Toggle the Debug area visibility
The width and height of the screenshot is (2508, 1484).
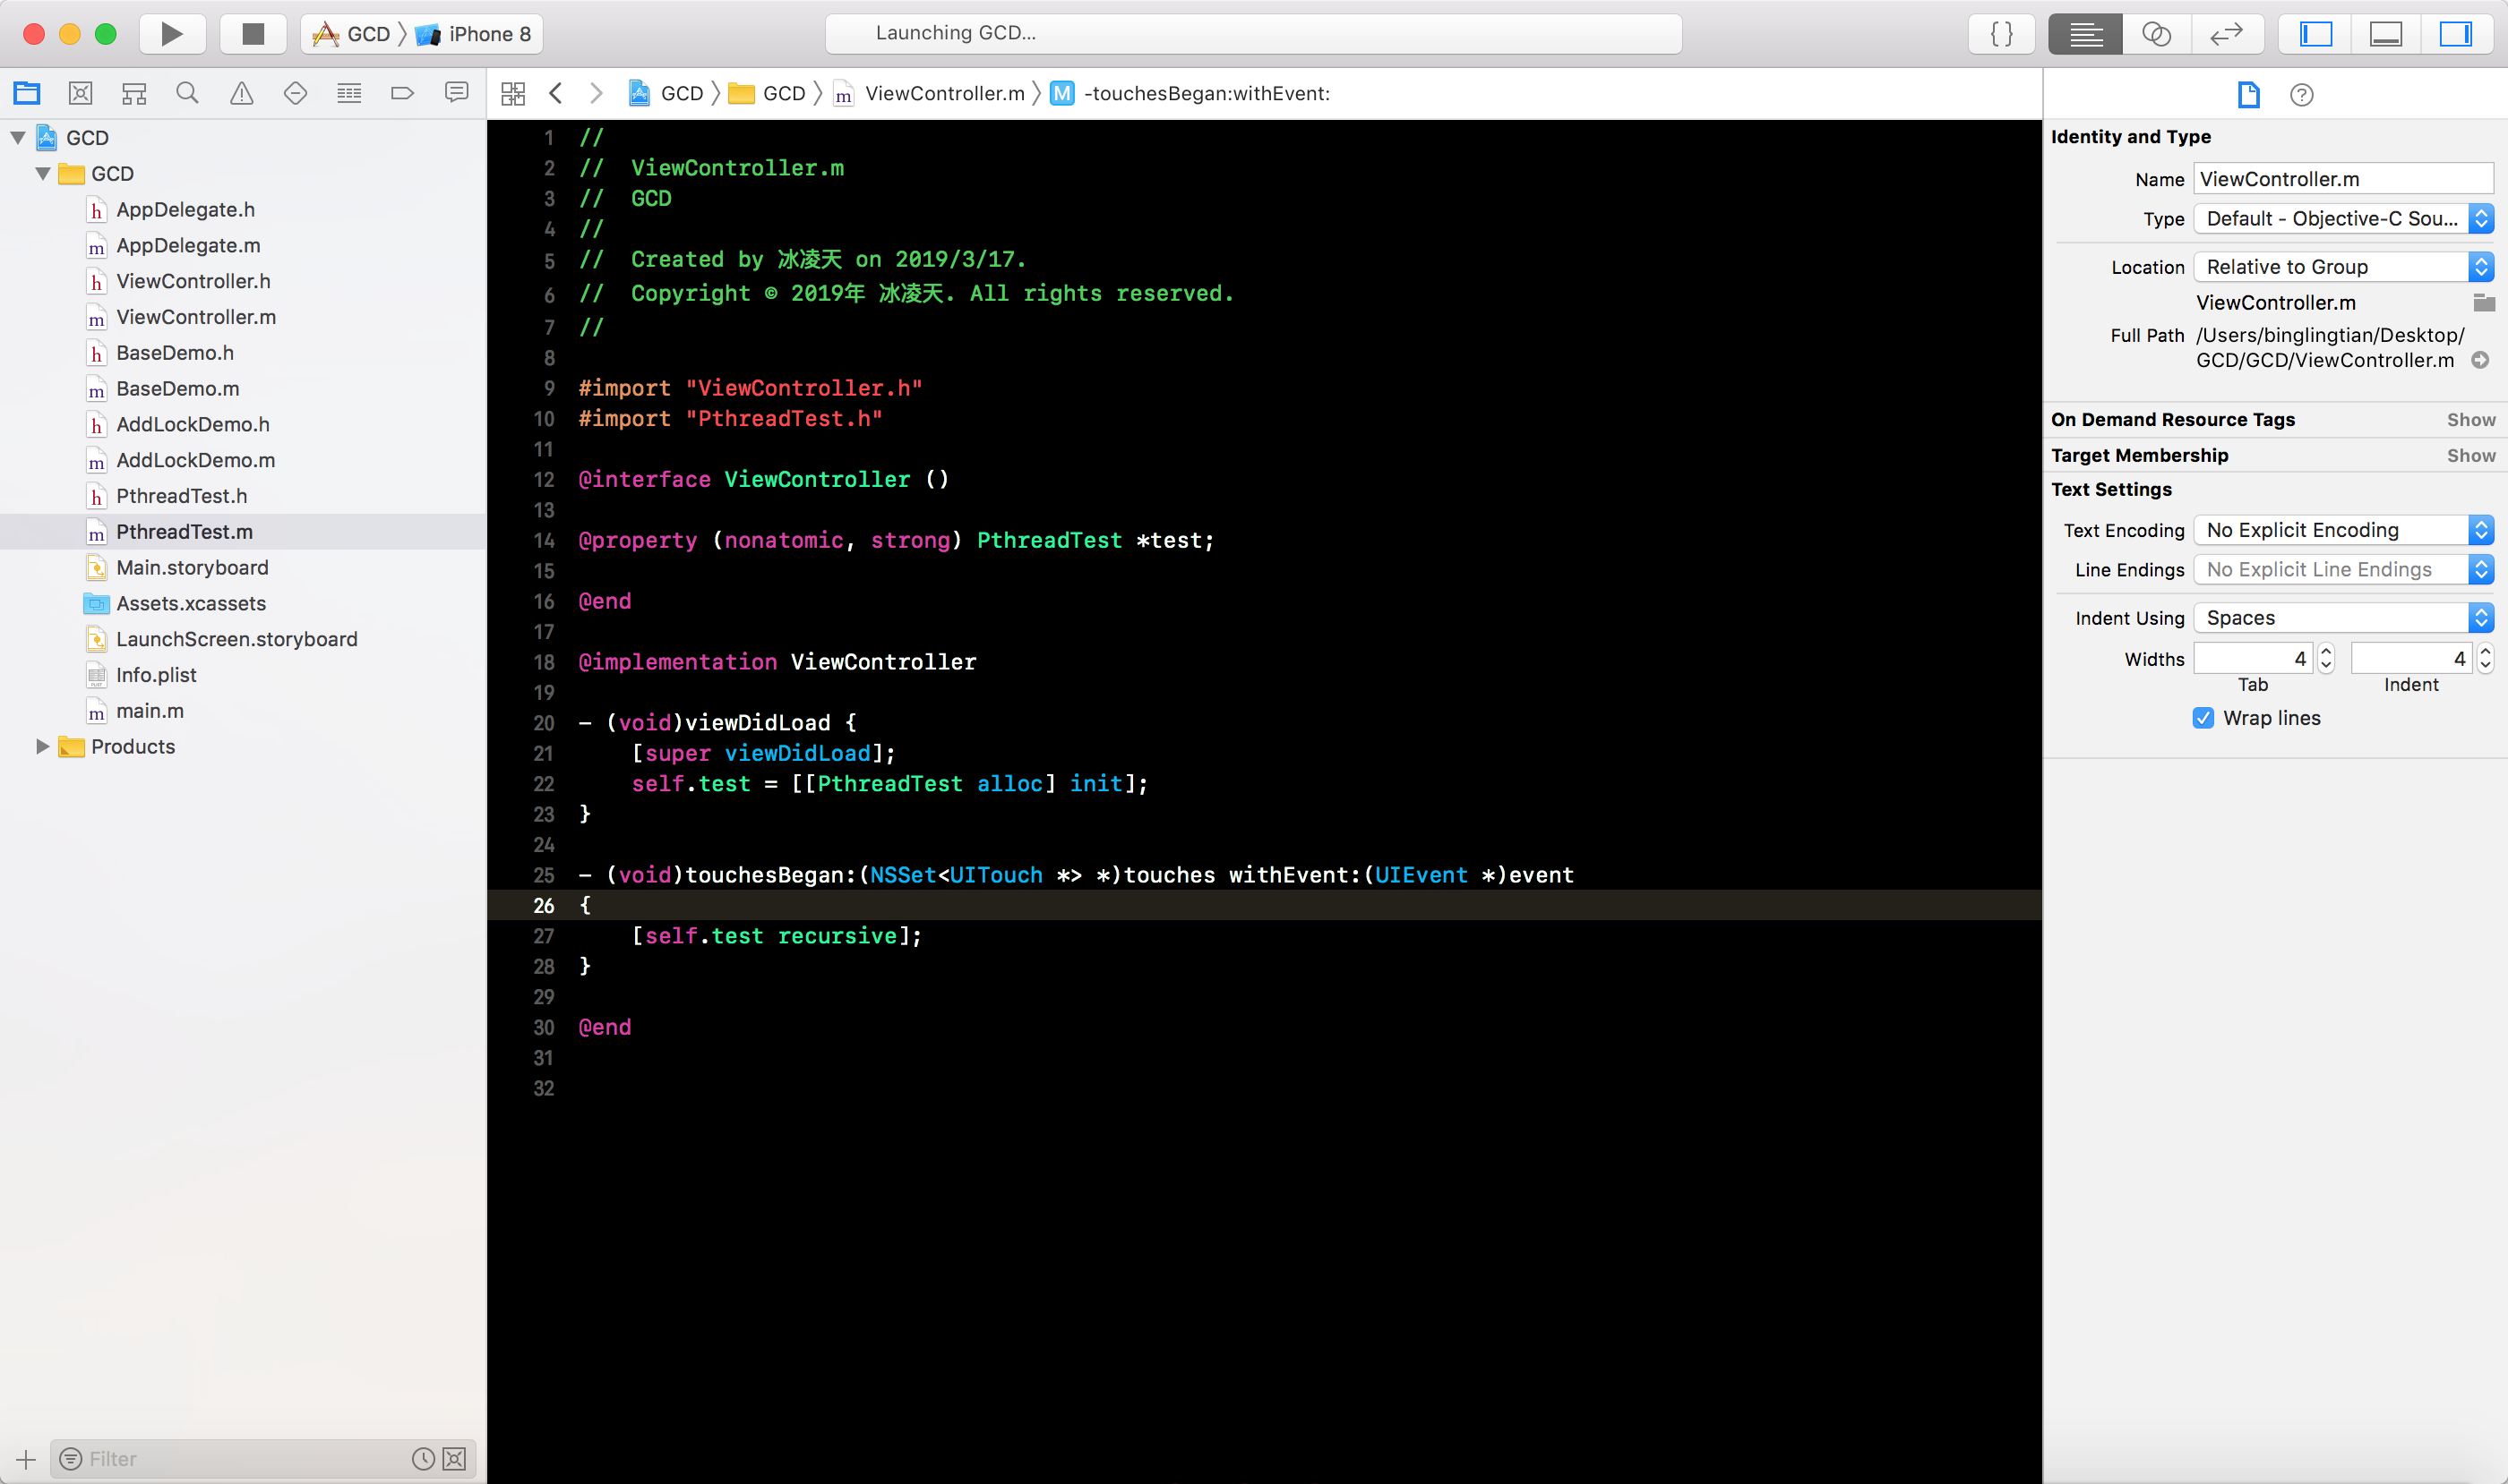2386,34
